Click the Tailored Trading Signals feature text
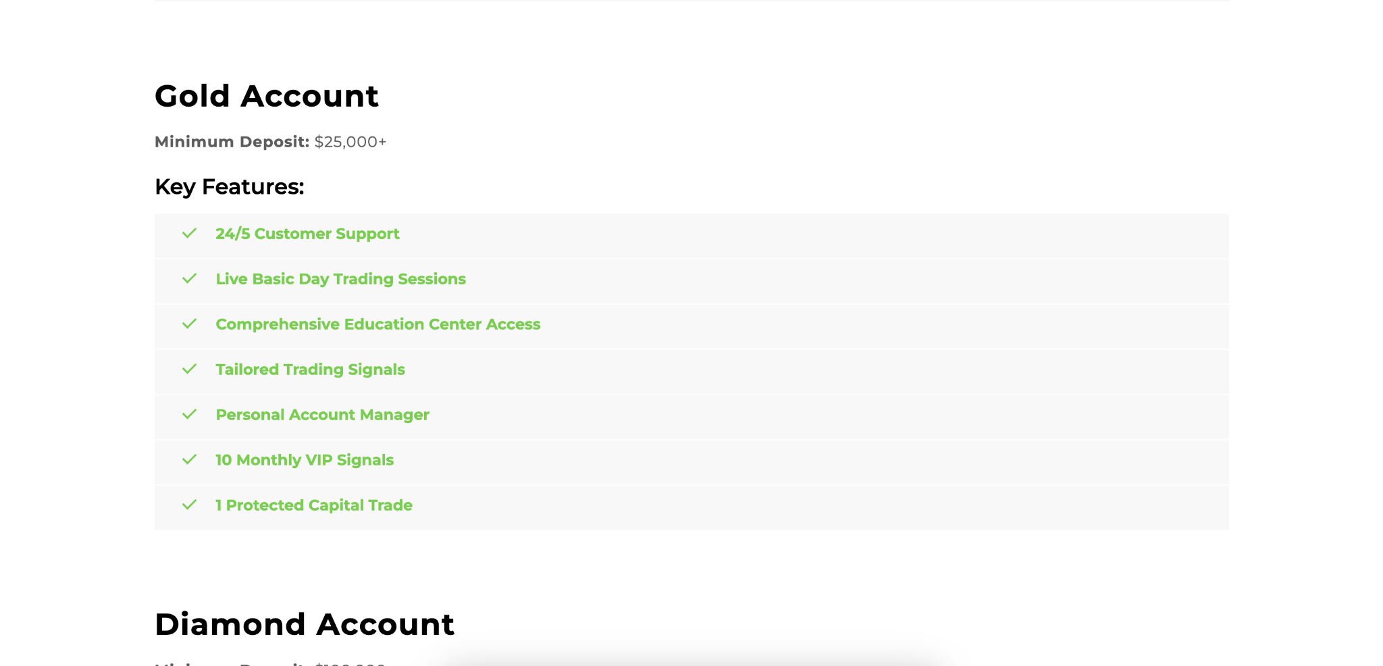This screenshot has height=666, width=1383. pos(310,369)
